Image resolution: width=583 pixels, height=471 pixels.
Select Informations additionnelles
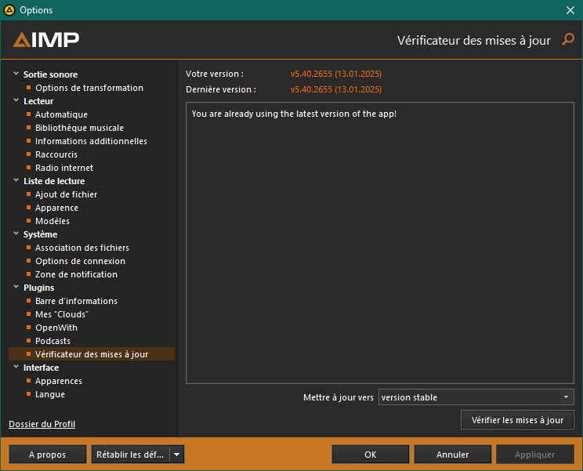tap(91, 141)
